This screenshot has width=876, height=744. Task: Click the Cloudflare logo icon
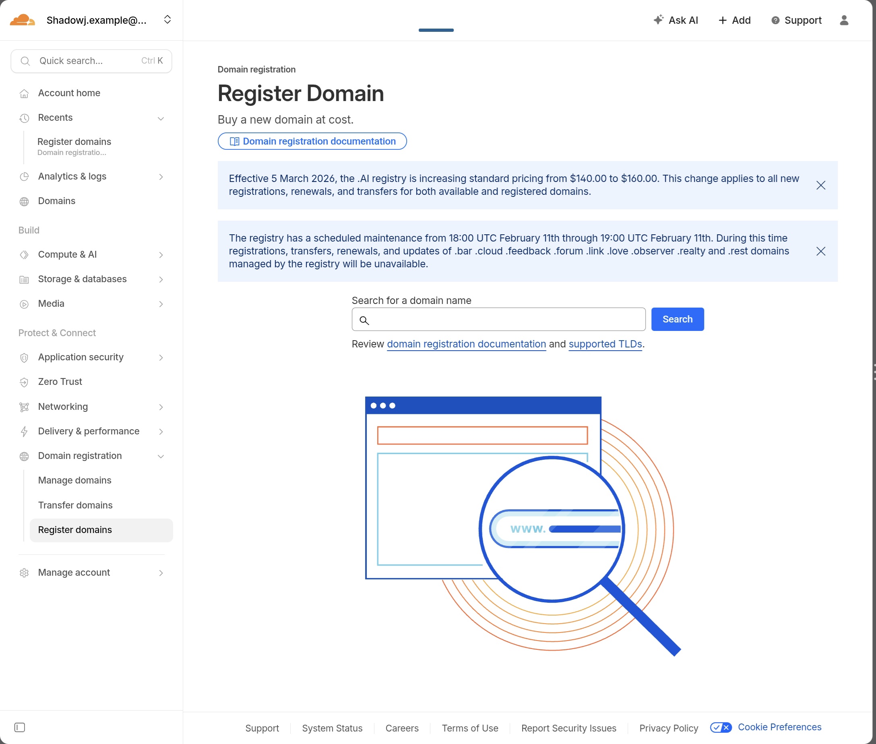[x=23, y=20]
